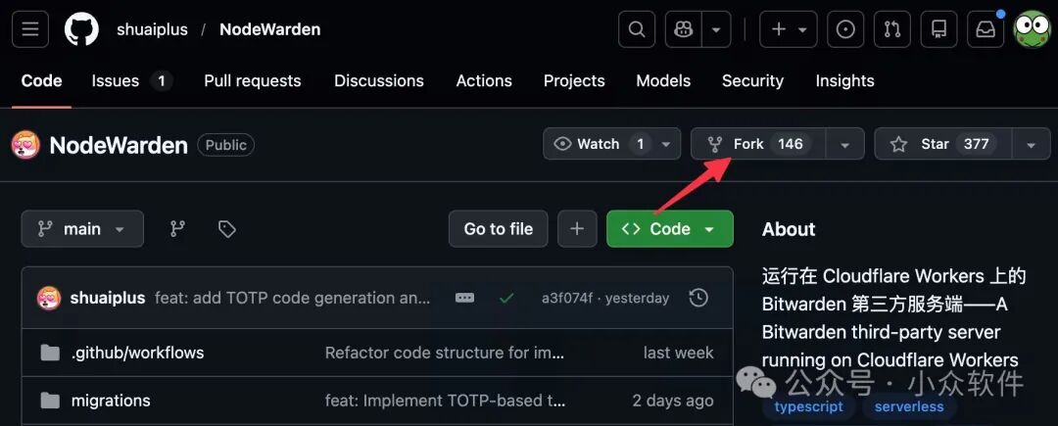1058x426 pixels.
Task: Open the Security tab
Action: pos(753,81)
